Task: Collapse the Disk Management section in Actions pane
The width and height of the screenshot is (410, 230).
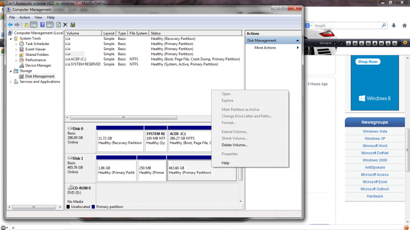Action: tap(297, 40)
